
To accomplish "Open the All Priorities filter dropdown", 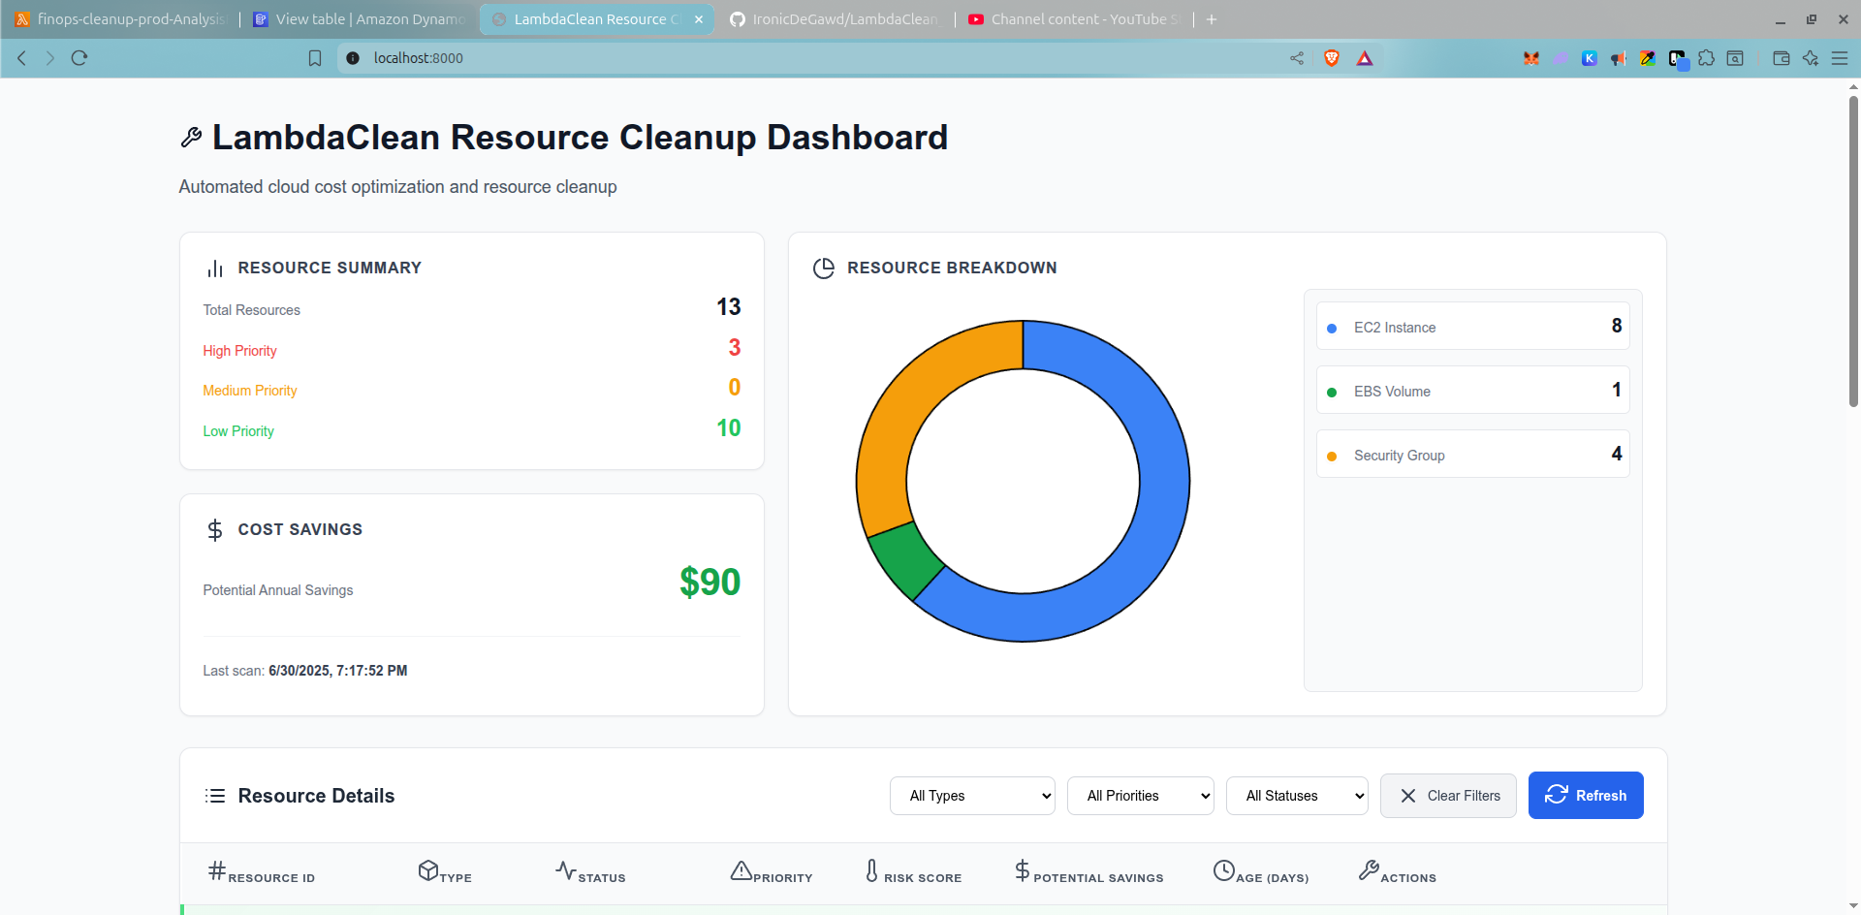I will coord(1141,796).
